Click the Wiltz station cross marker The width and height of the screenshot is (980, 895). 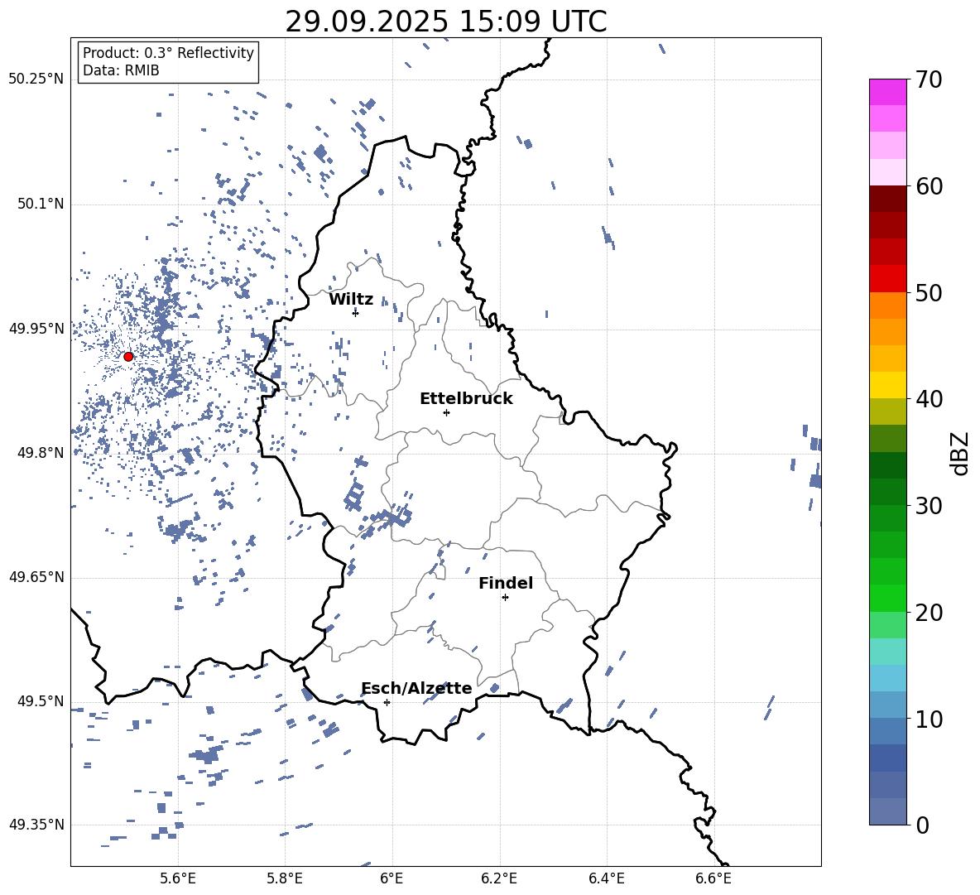[355, 313]
